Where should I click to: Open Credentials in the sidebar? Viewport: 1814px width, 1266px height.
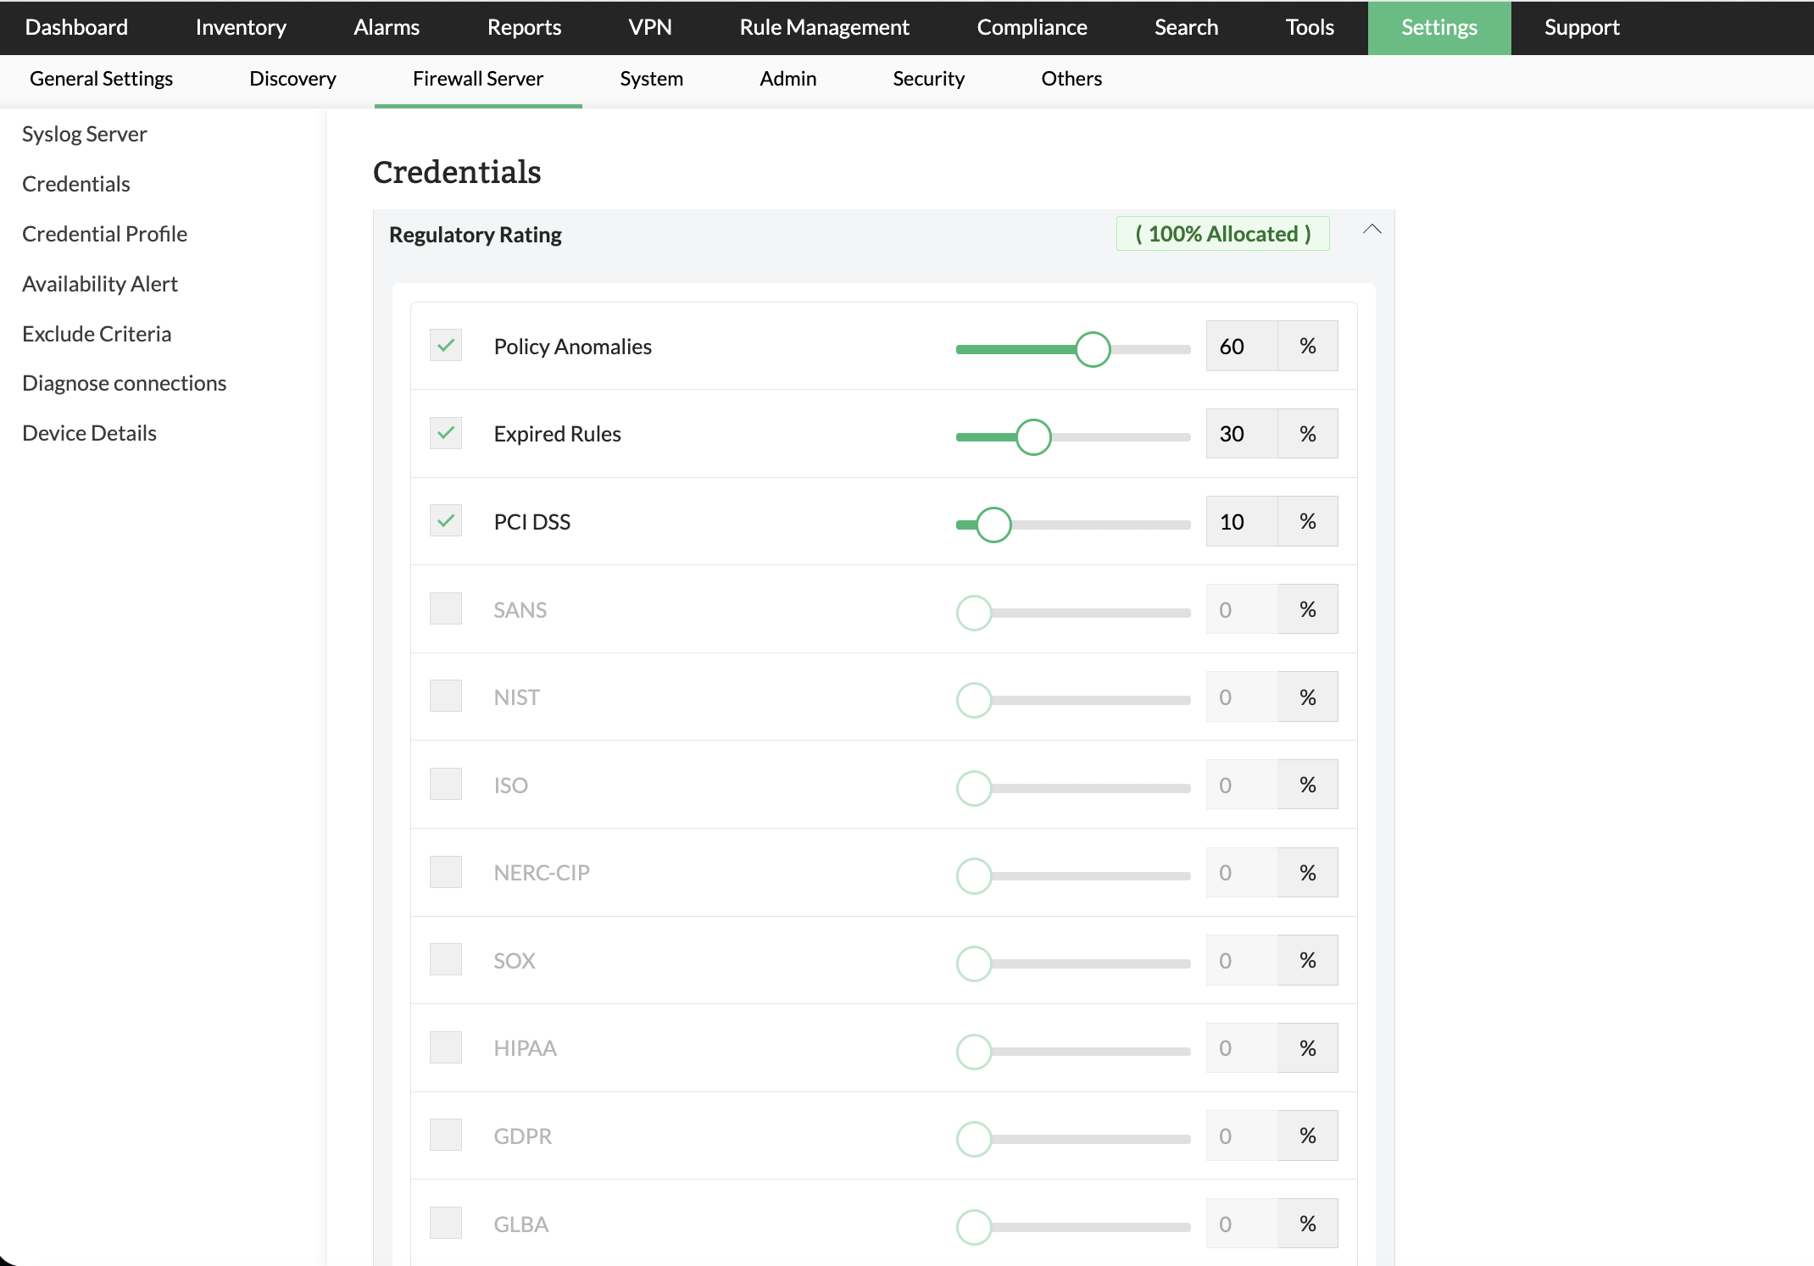coord(76,184)
